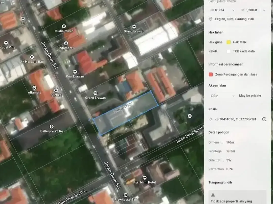Click the Dimensi 176m value
The image size is (273, 204).
pos(230,142)
